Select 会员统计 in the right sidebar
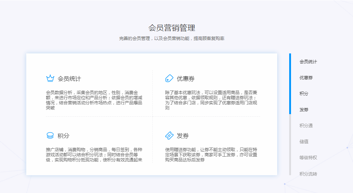 (308, 62)
